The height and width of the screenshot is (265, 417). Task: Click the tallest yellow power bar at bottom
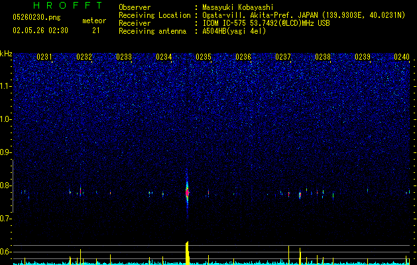click(187, 253)
